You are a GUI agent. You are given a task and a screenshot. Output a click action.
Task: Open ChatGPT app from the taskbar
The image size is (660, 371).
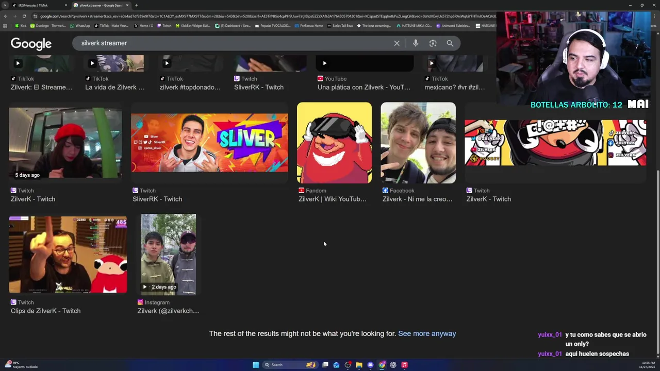coord(393,365)
